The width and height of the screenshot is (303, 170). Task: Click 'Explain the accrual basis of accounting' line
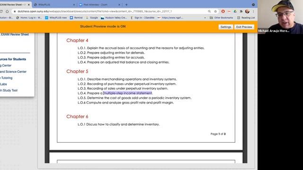141,48
